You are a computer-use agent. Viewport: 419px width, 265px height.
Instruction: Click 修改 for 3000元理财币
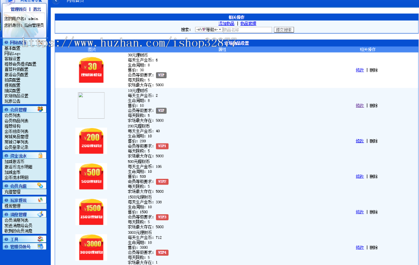click(360, 248)
